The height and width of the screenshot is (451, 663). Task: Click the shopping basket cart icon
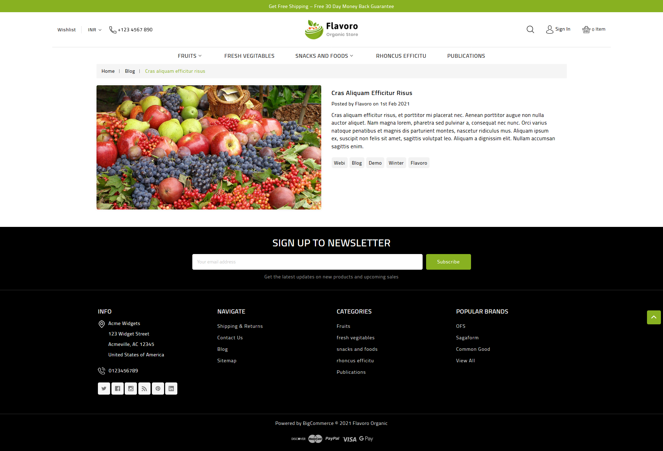[x=586, y=30]
